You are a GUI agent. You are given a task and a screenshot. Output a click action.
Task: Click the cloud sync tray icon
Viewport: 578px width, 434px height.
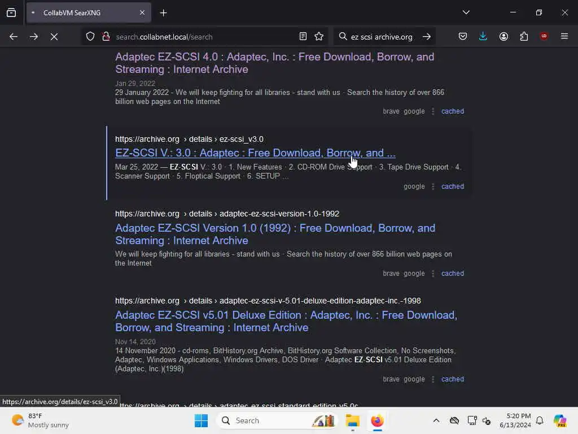coord(454,420)
